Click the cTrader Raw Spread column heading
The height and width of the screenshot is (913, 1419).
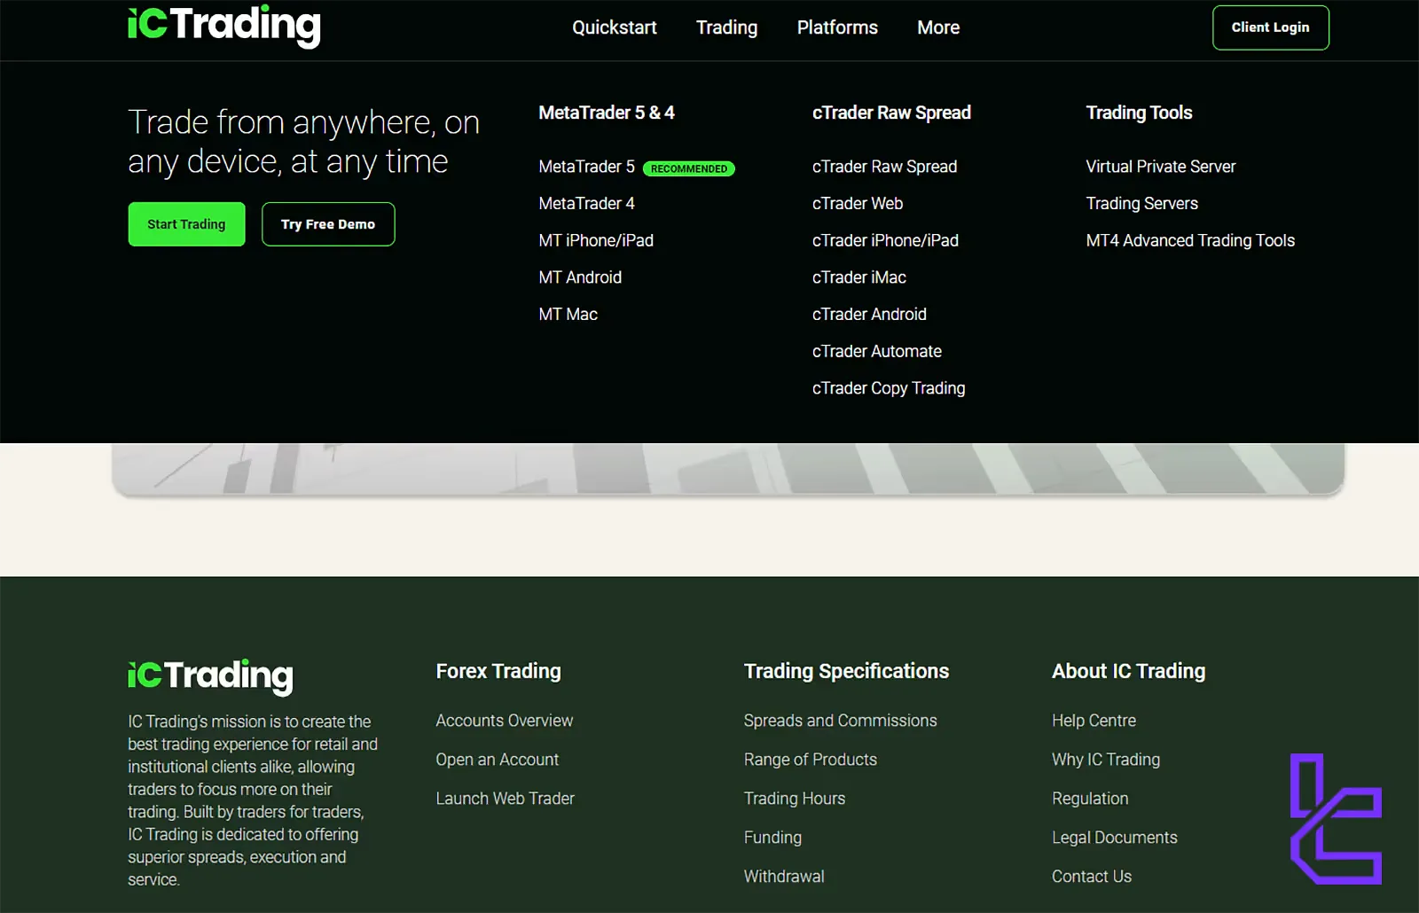click(891, 113)
